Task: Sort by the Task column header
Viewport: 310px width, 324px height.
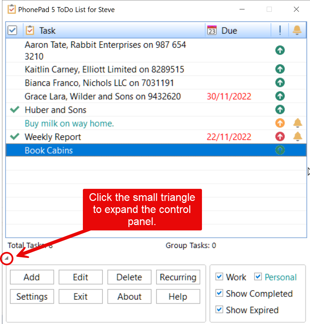Action: [114, 31]
